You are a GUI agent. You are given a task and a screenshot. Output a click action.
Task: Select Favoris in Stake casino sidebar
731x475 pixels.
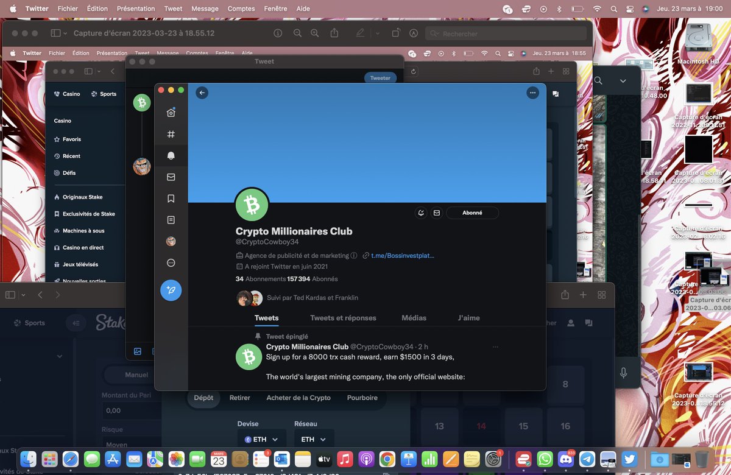click(x=67, y=139)
